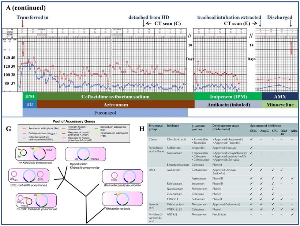Click the short green IPM treatment bar
Screen dimensions: 300x226
click(x=30, y=96)
